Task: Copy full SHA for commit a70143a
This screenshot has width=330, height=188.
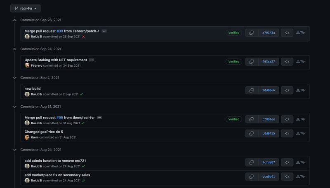Action: (x=252, y=32)
